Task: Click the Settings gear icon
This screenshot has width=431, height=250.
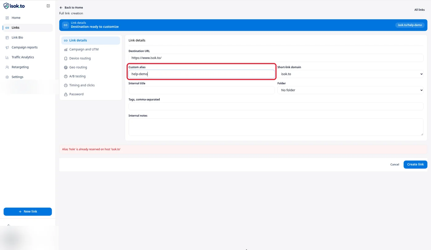Action: pos(7,77)
